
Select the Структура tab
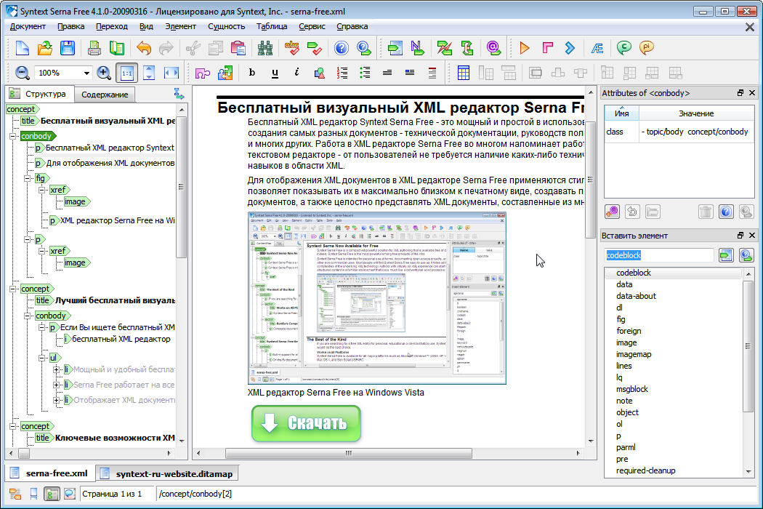click(x=39, y=94)
